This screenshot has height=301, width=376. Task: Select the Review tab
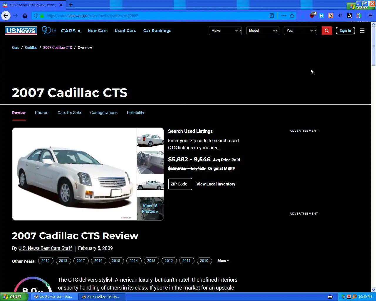point(19,113)
